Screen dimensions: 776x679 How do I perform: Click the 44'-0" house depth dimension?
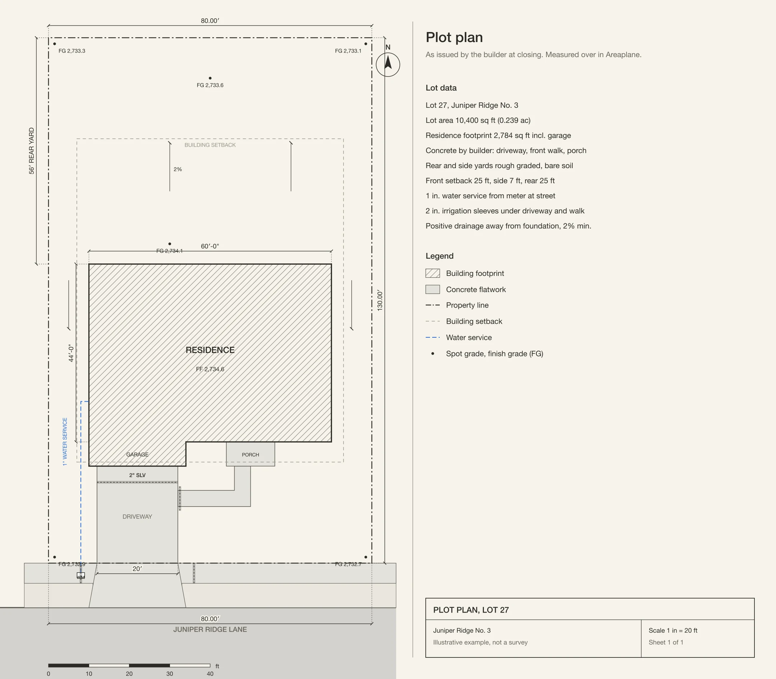click(71, 353)
